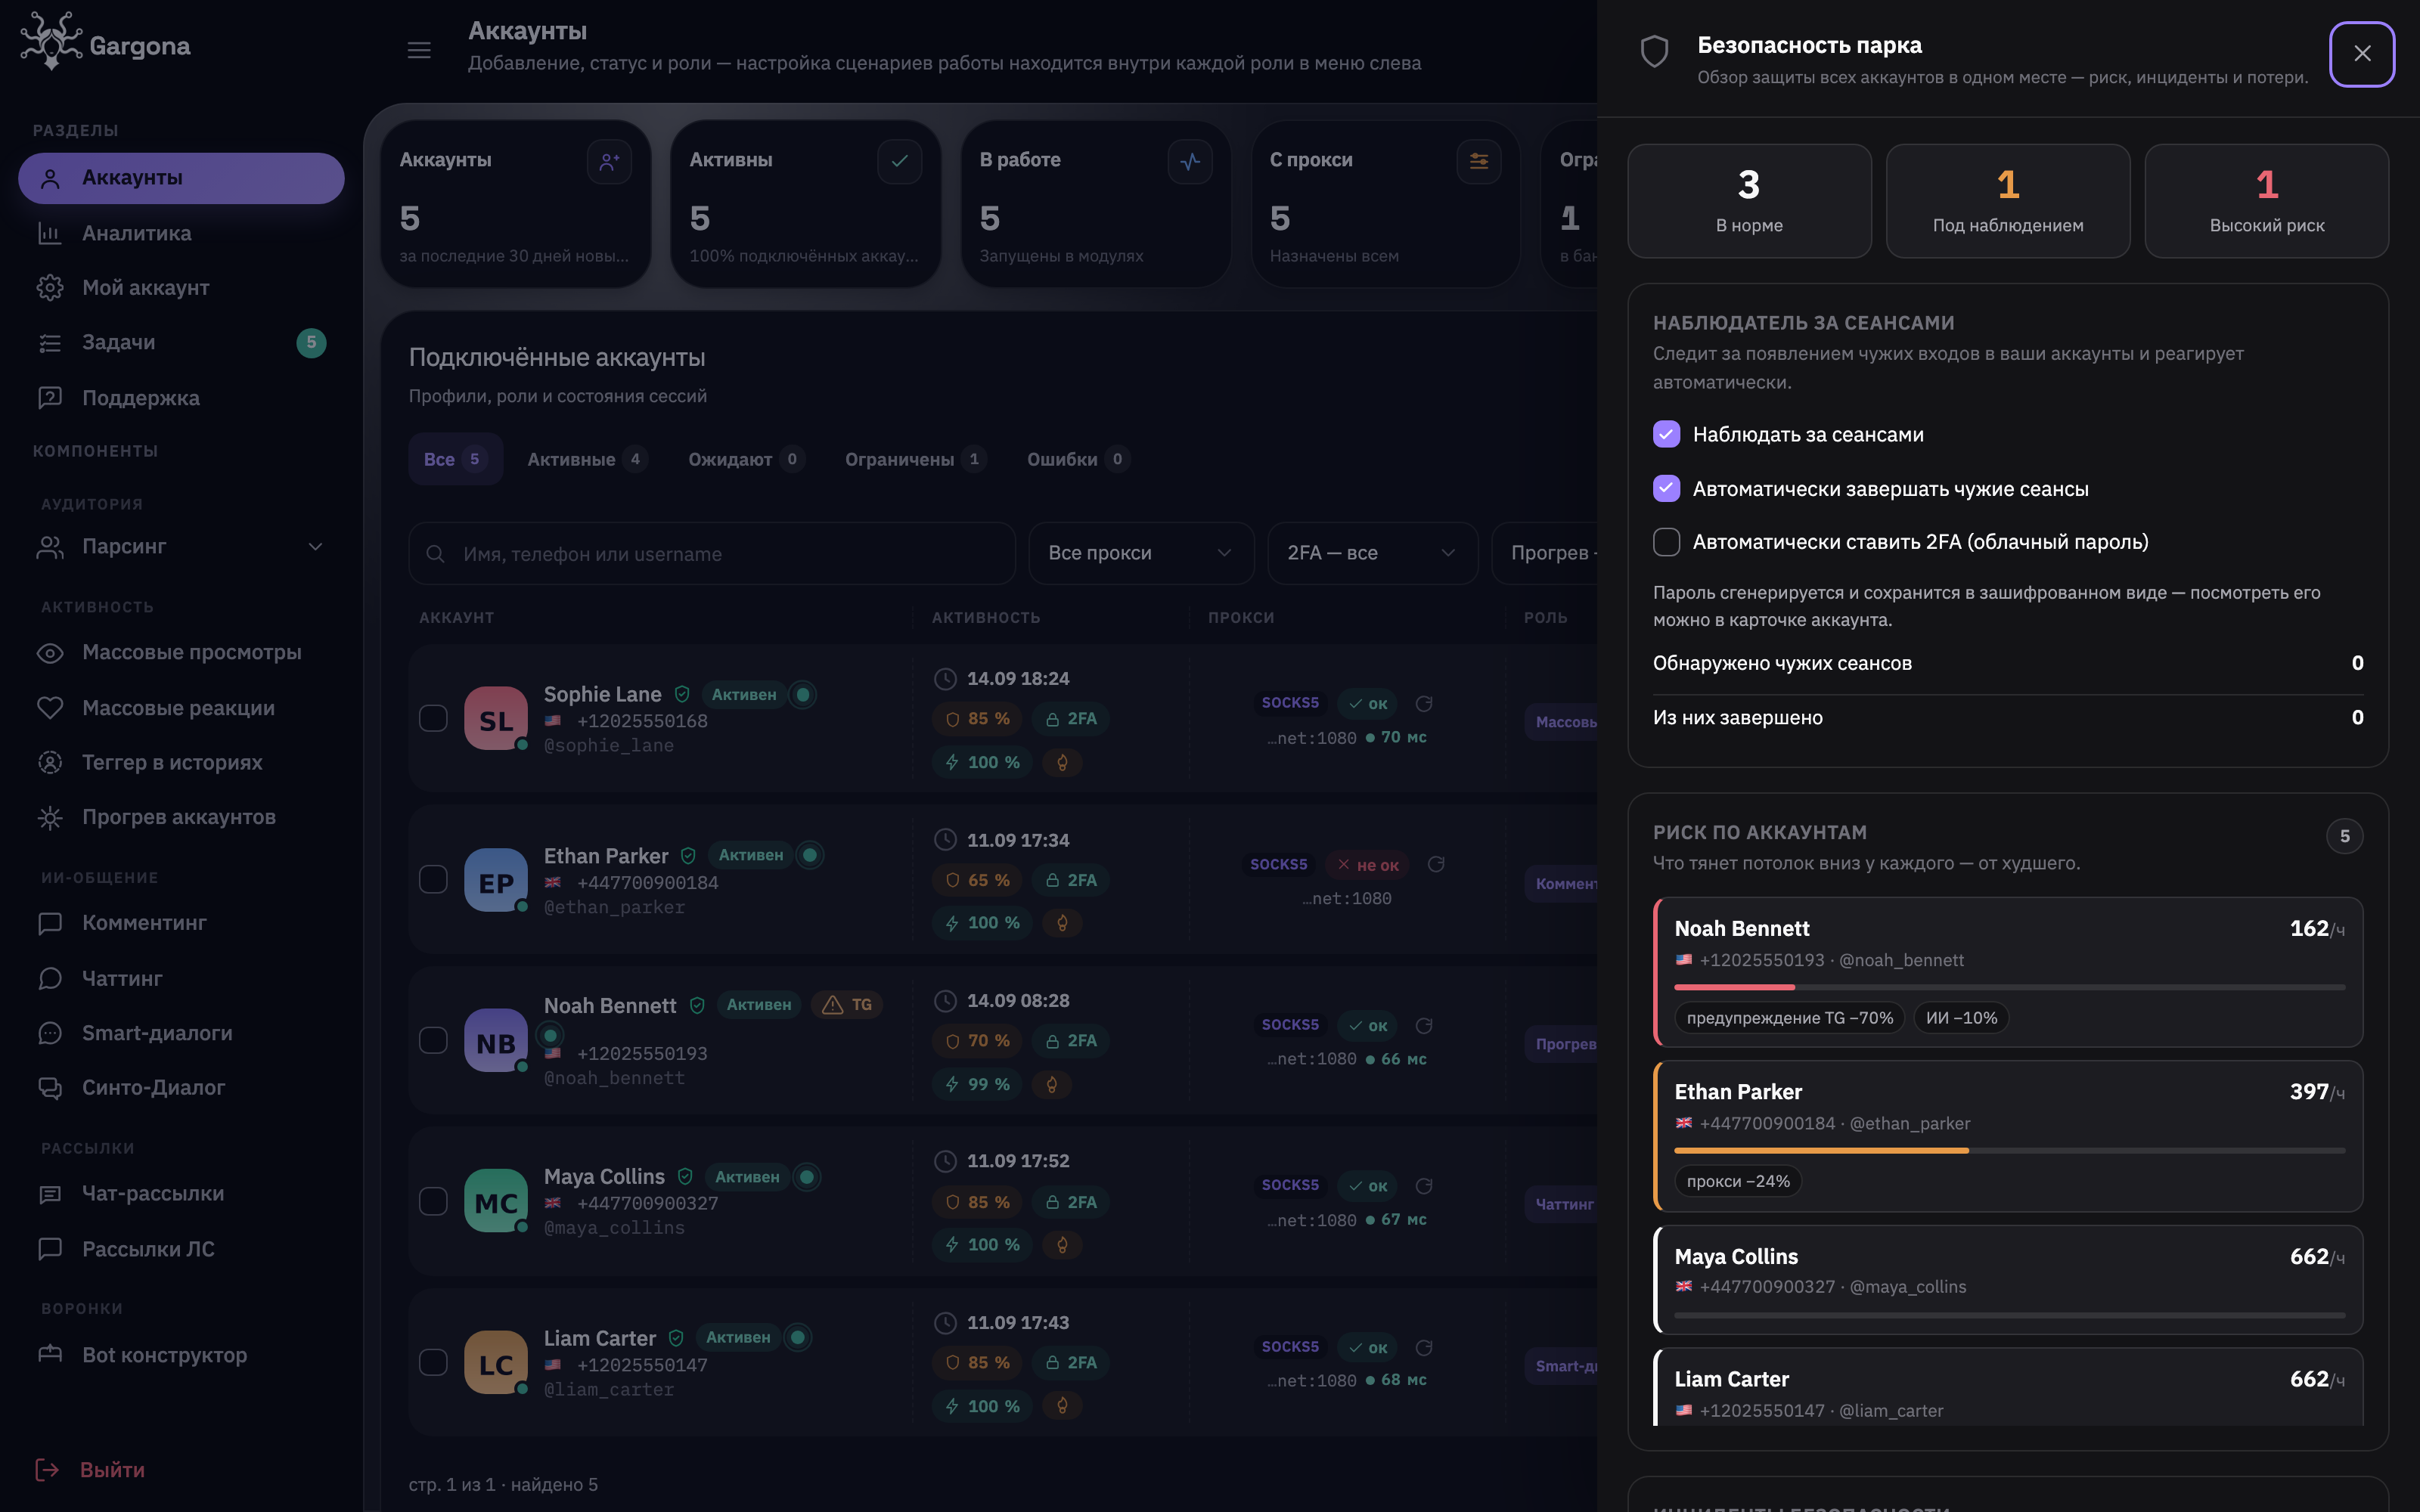This screenshot has width=2420, height=1512.
Task: Click the Высокий риск summary card
Action: click(x=2266, y=201)
